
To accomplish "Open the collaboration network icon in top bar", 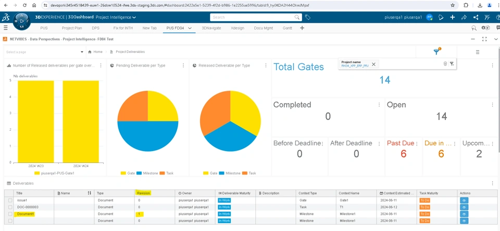I will [476, 17].
